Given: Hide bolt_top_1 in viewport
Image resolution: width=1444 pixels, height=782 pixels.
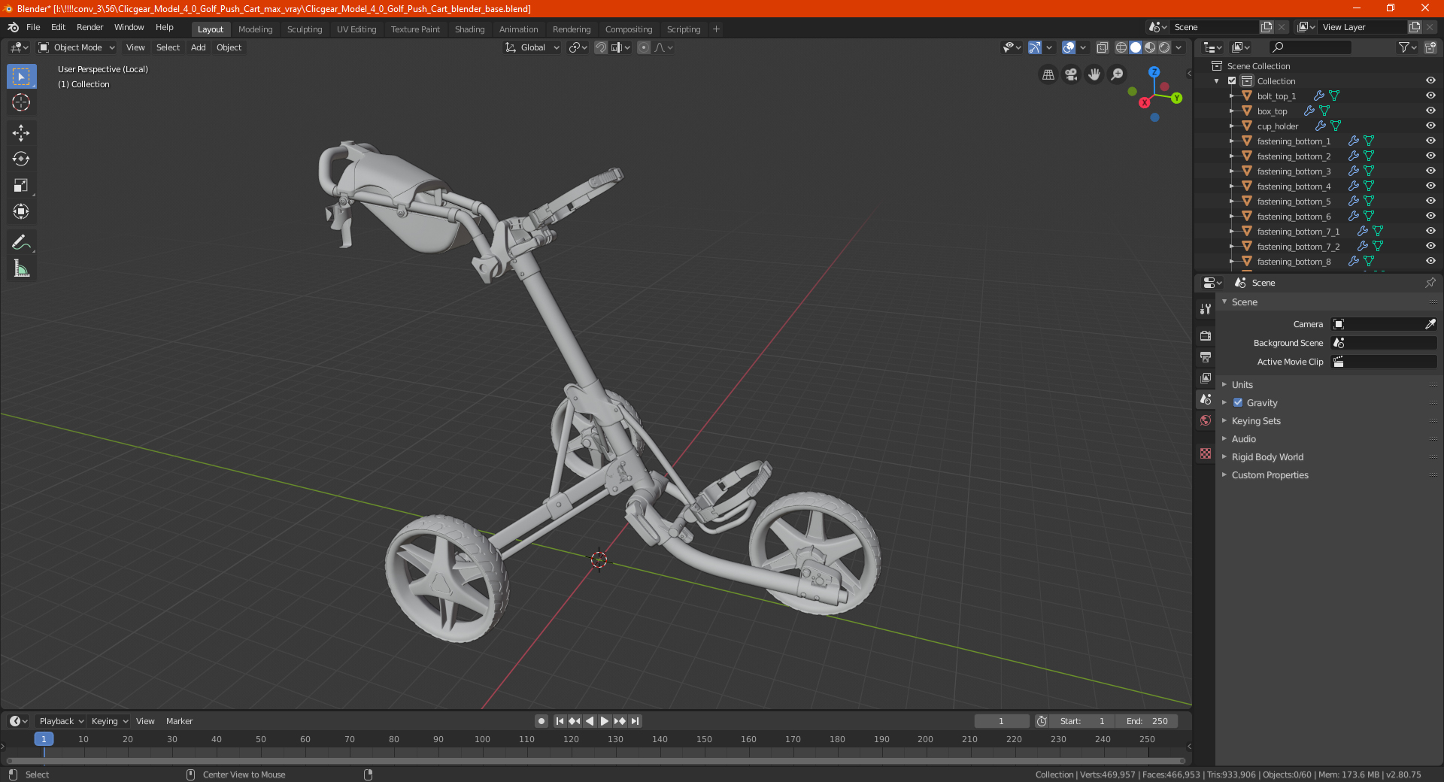Looking at the screenshot, I should (1430, 95).
